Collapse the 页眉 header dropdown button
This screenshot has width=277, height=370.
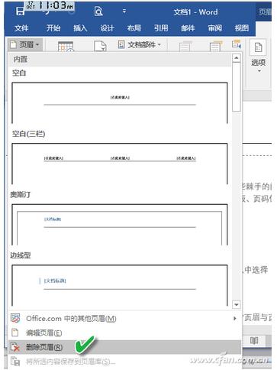click(24, 45)
